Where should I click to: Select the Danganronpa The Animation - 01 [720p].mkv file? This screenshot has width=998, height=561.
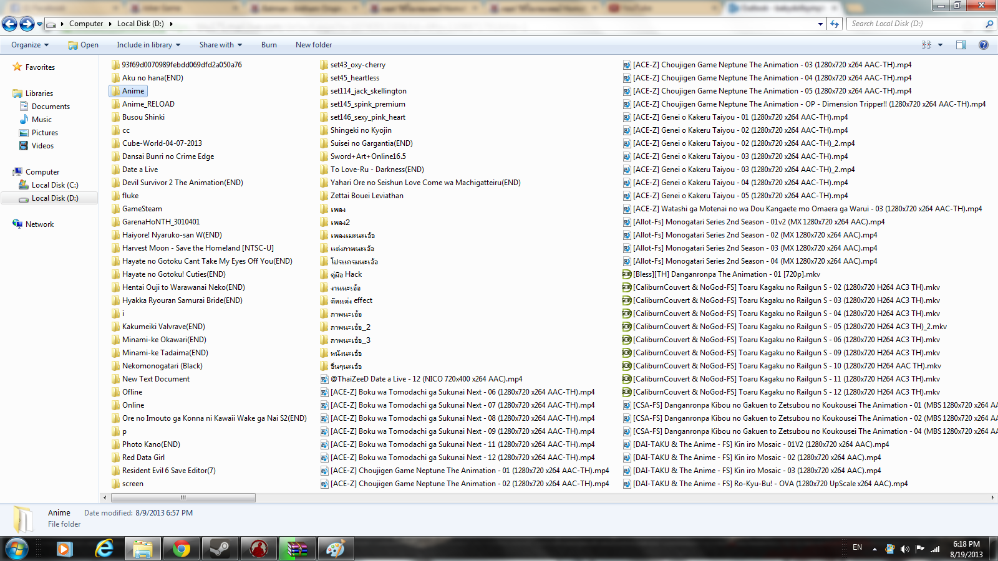[721, 274]
